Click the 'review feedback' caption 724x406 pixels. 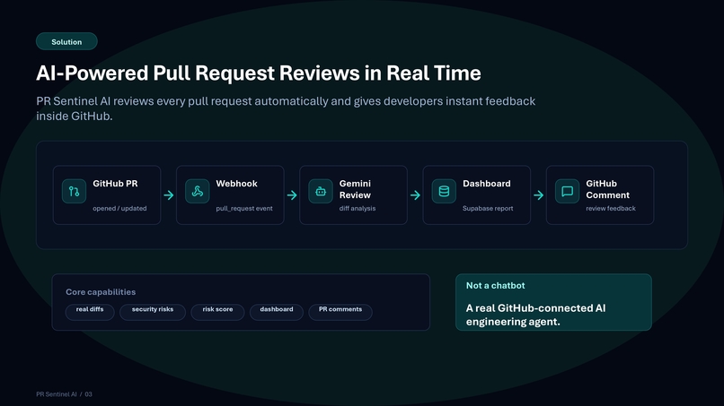611,208
